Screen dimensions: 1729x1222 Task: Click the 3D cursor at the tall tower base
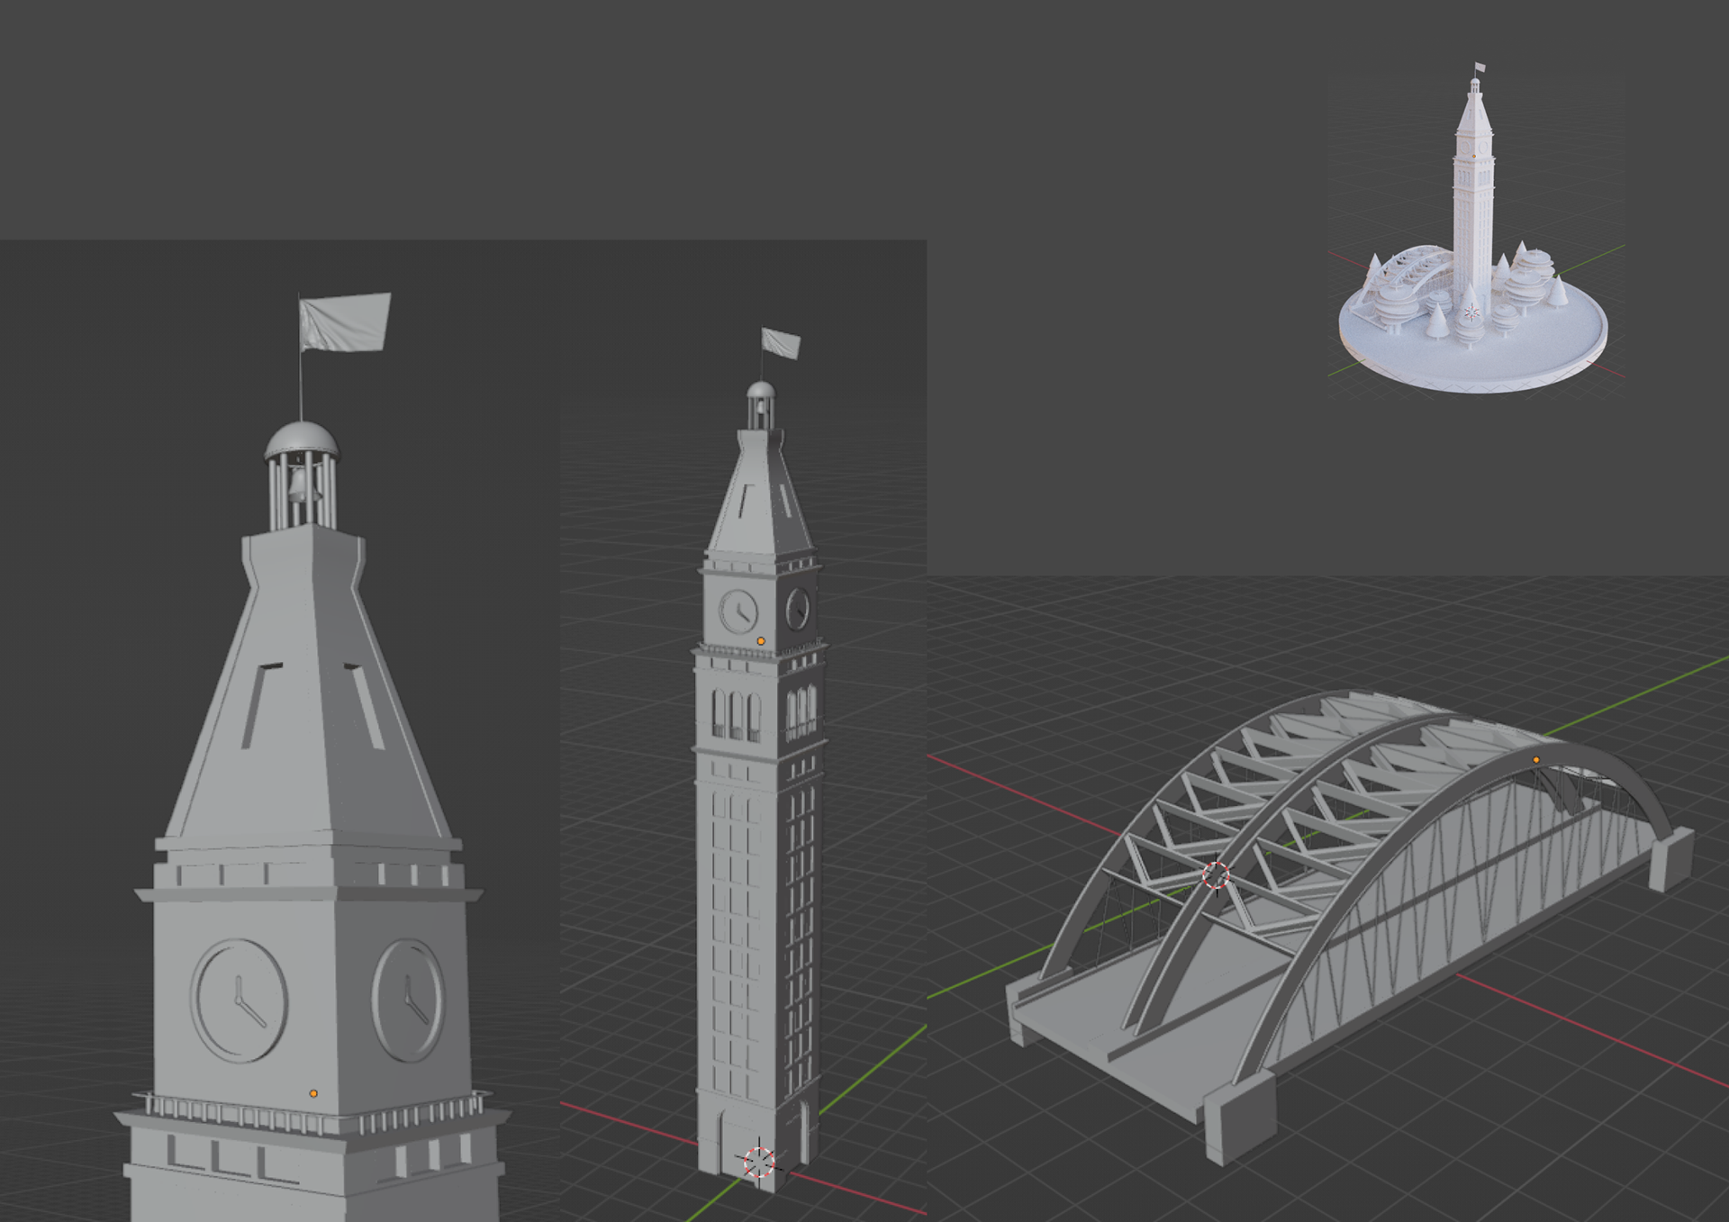click(758, 1162)
